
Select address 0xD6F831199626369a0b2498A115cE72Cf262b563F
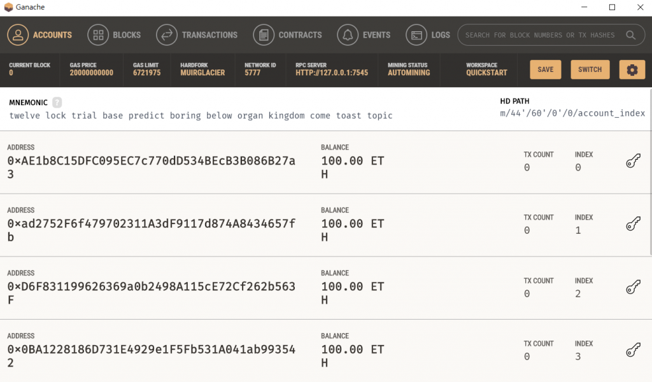[152, 293]
